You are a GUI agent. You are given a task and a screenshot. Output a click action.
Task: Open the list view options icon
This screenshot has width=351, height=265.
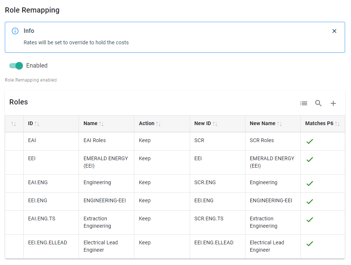pyautogui.click(x=303, y=103)
